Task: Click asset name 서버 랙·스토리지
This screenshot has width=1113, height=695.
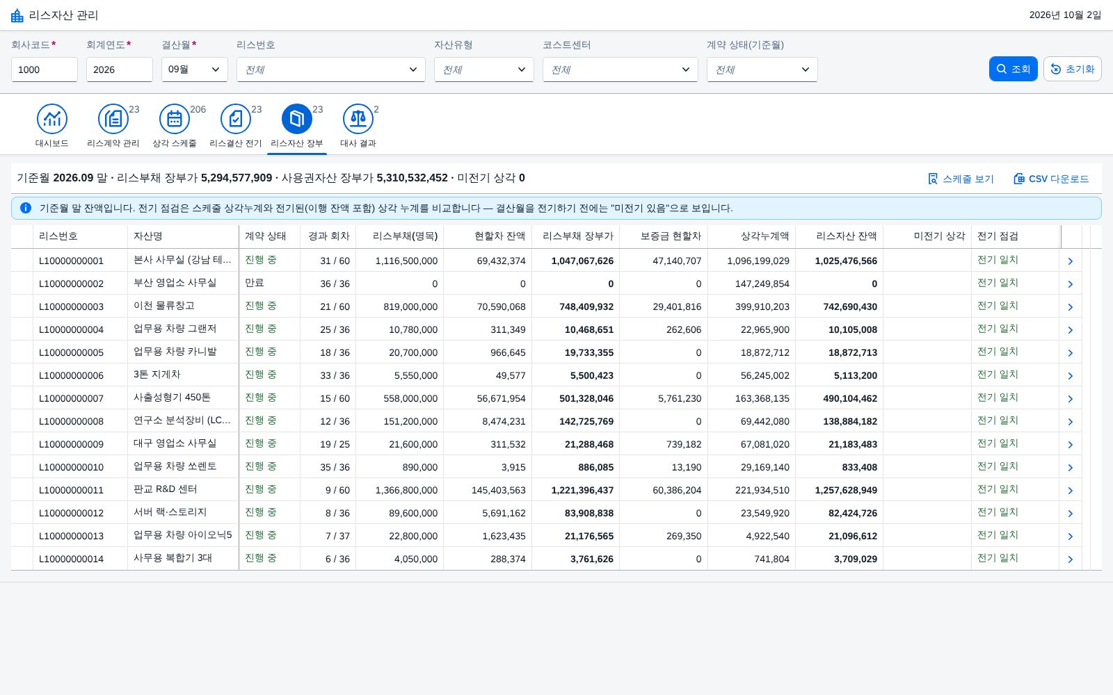Action: point(170,512)
